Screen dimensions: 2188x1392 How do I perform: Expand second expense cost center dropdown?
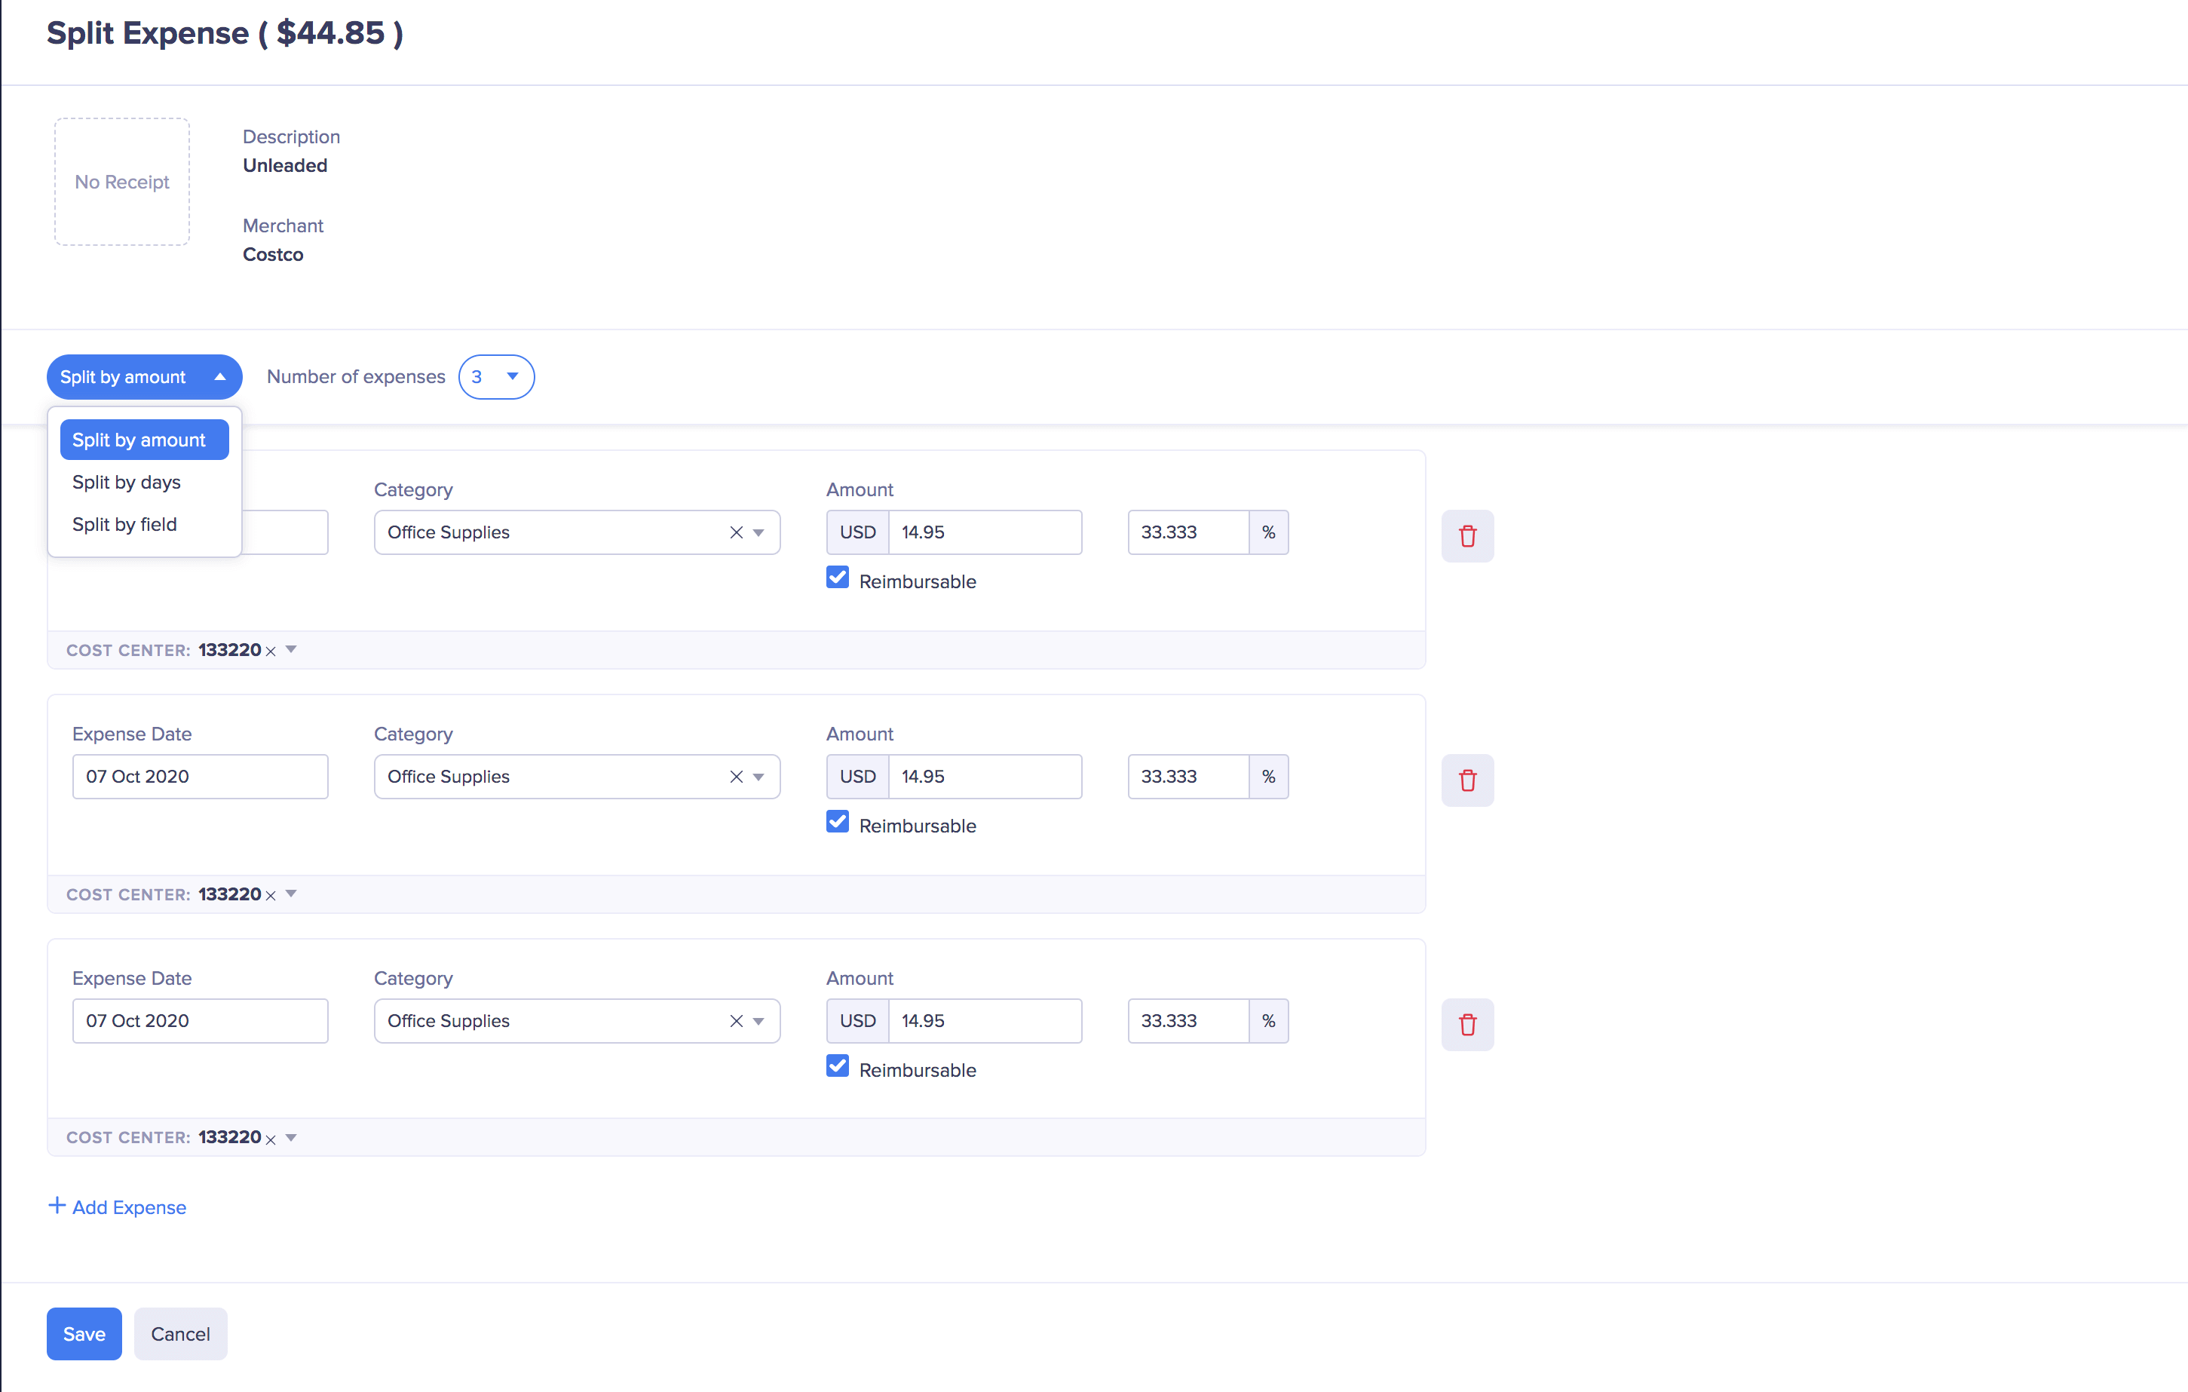pyautogui.click(x=291, y=894)
